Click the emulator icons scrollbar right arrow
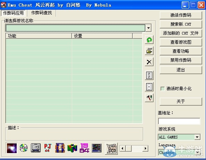This screenshot has width=206, height=160. point(146,149)
